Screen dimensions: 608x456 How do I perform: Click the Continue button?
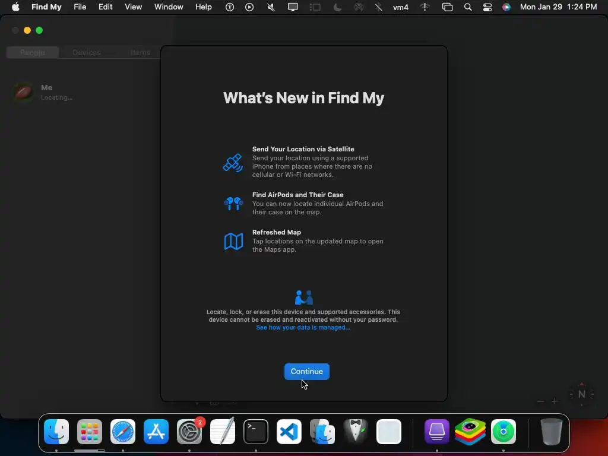(x=307, y=372)
